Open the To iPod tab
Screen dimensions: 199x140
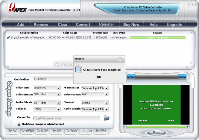(86, 131)
